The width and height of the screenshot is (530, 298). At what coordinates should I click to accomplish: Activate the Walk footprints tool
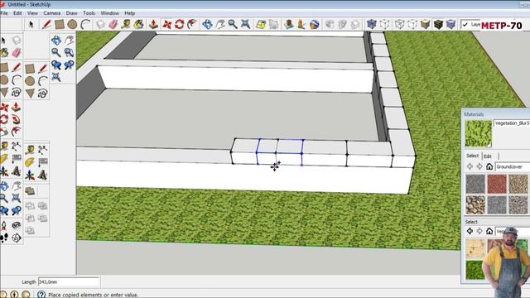click(x=4, y=238)
